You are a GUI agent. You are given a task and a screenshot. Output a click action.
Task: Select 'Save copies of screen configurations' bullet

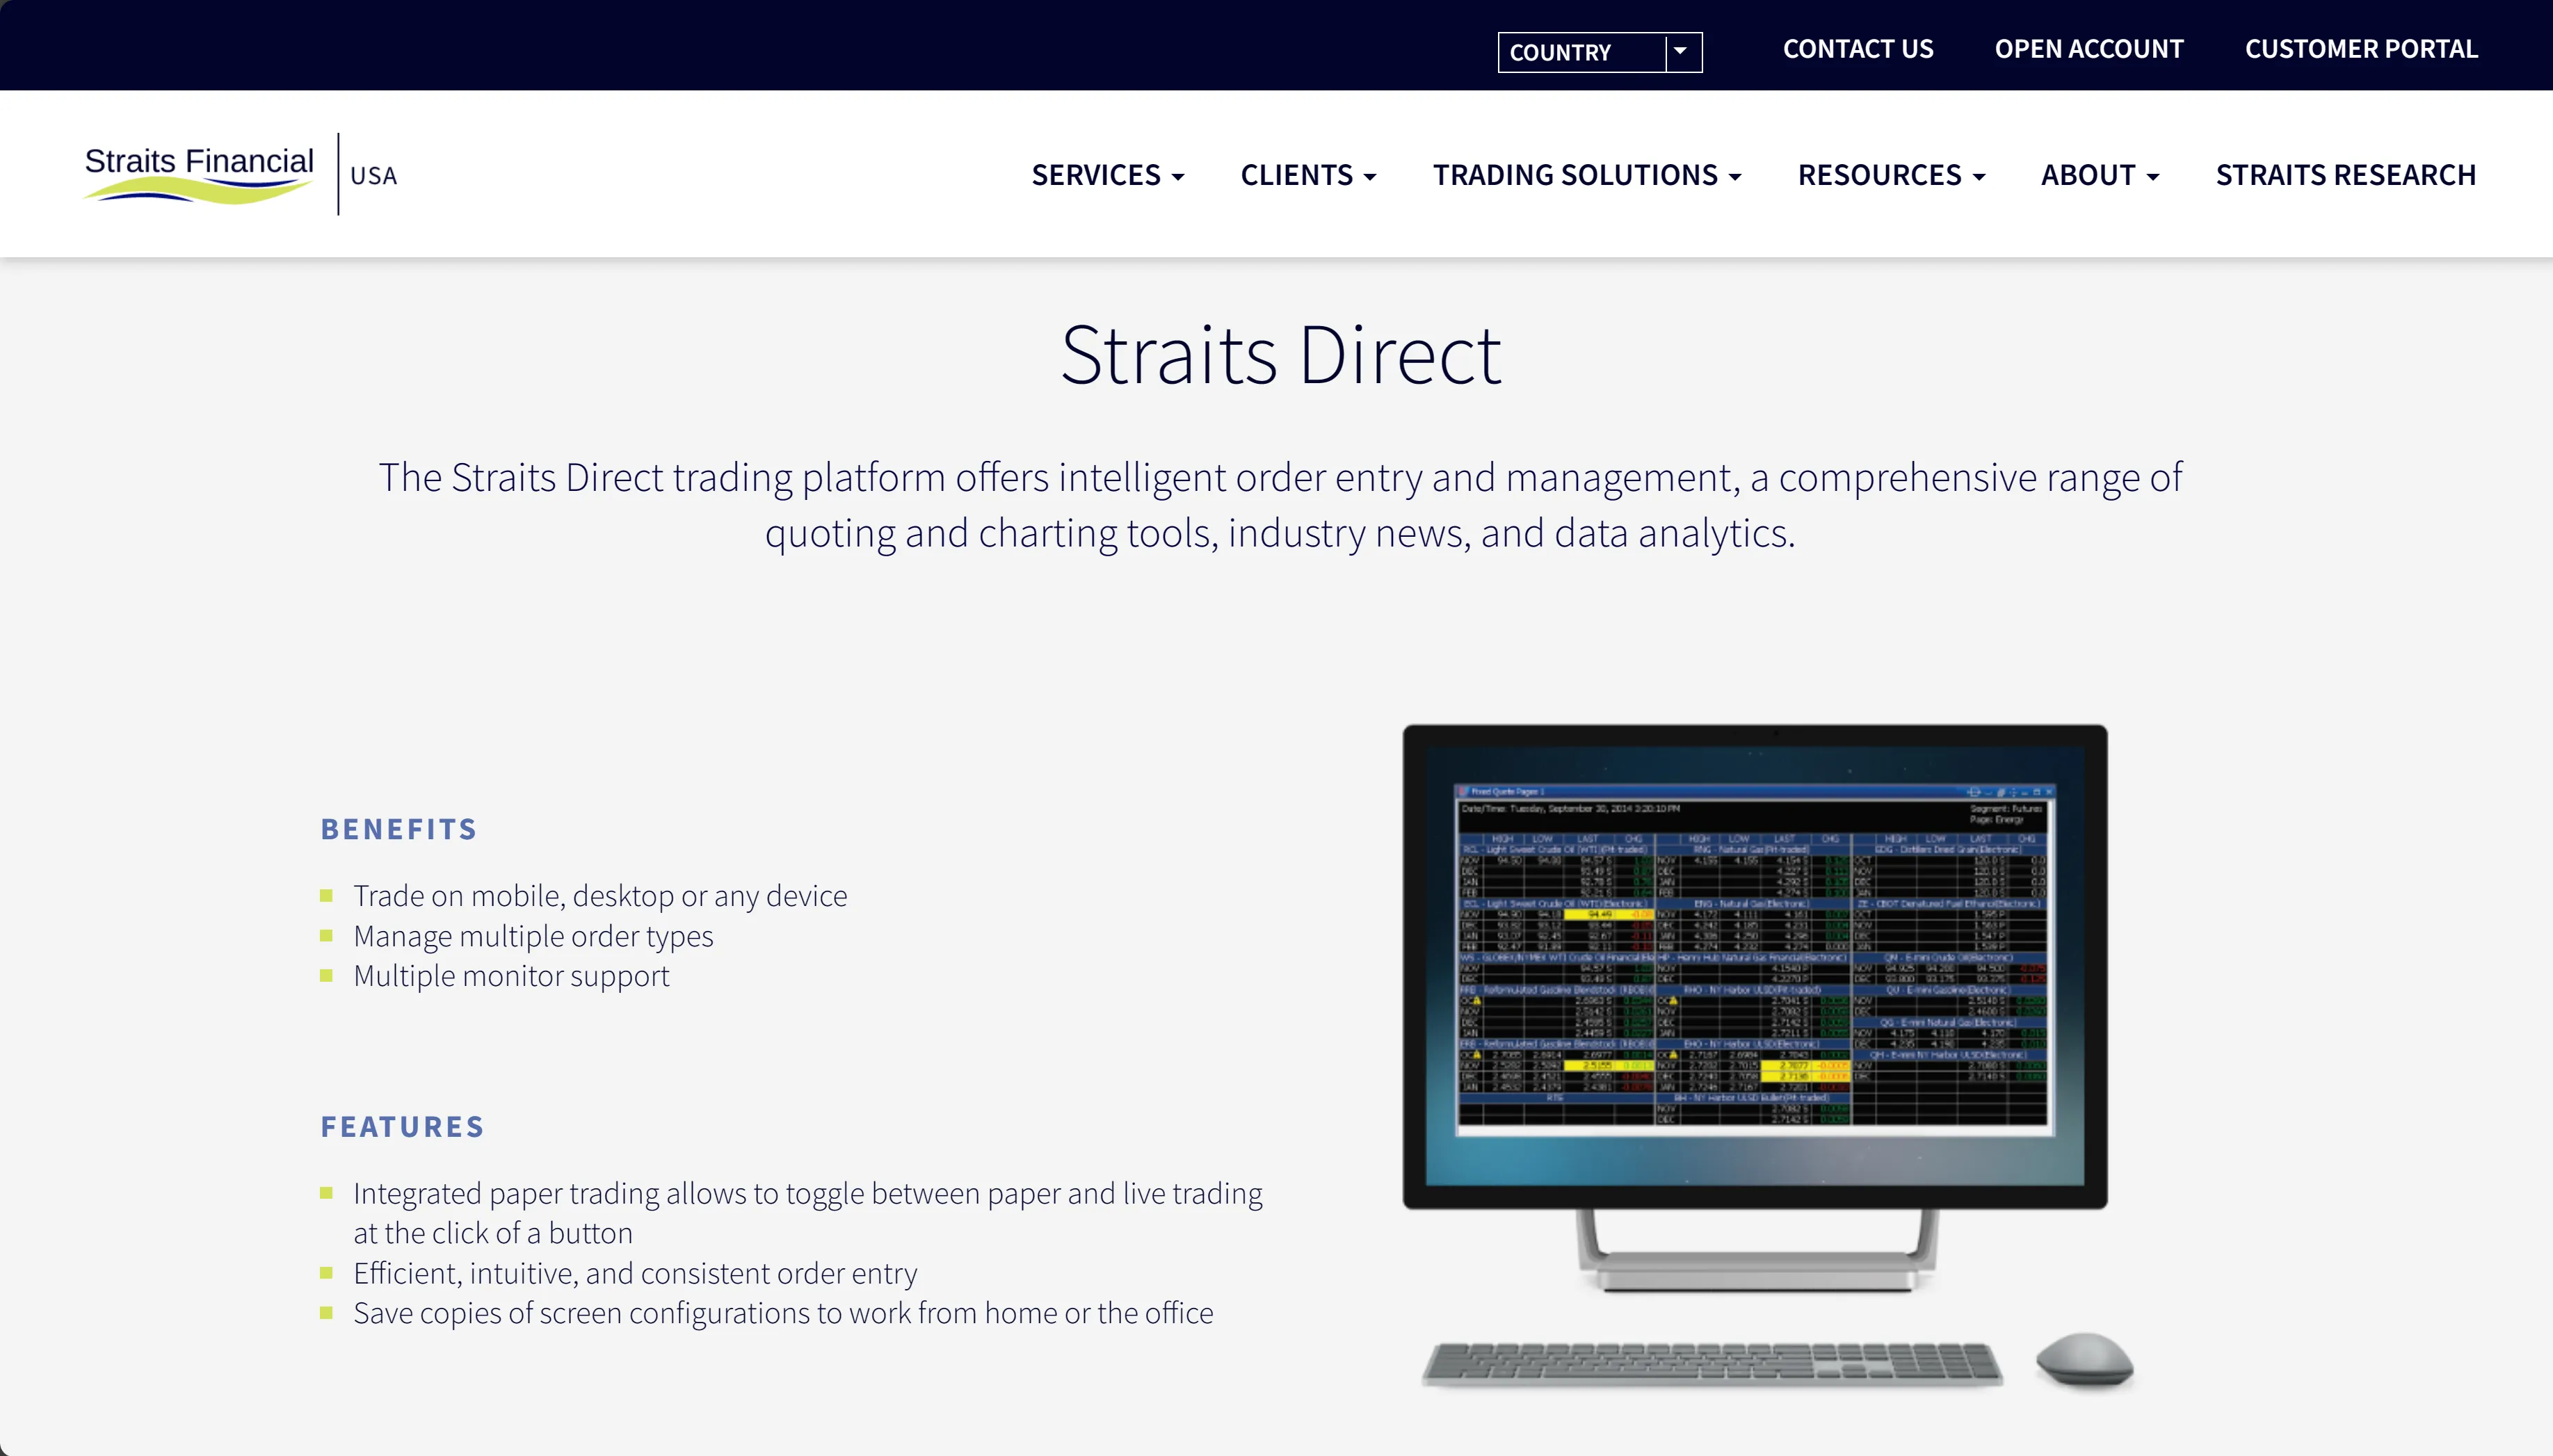(783, 1313)
